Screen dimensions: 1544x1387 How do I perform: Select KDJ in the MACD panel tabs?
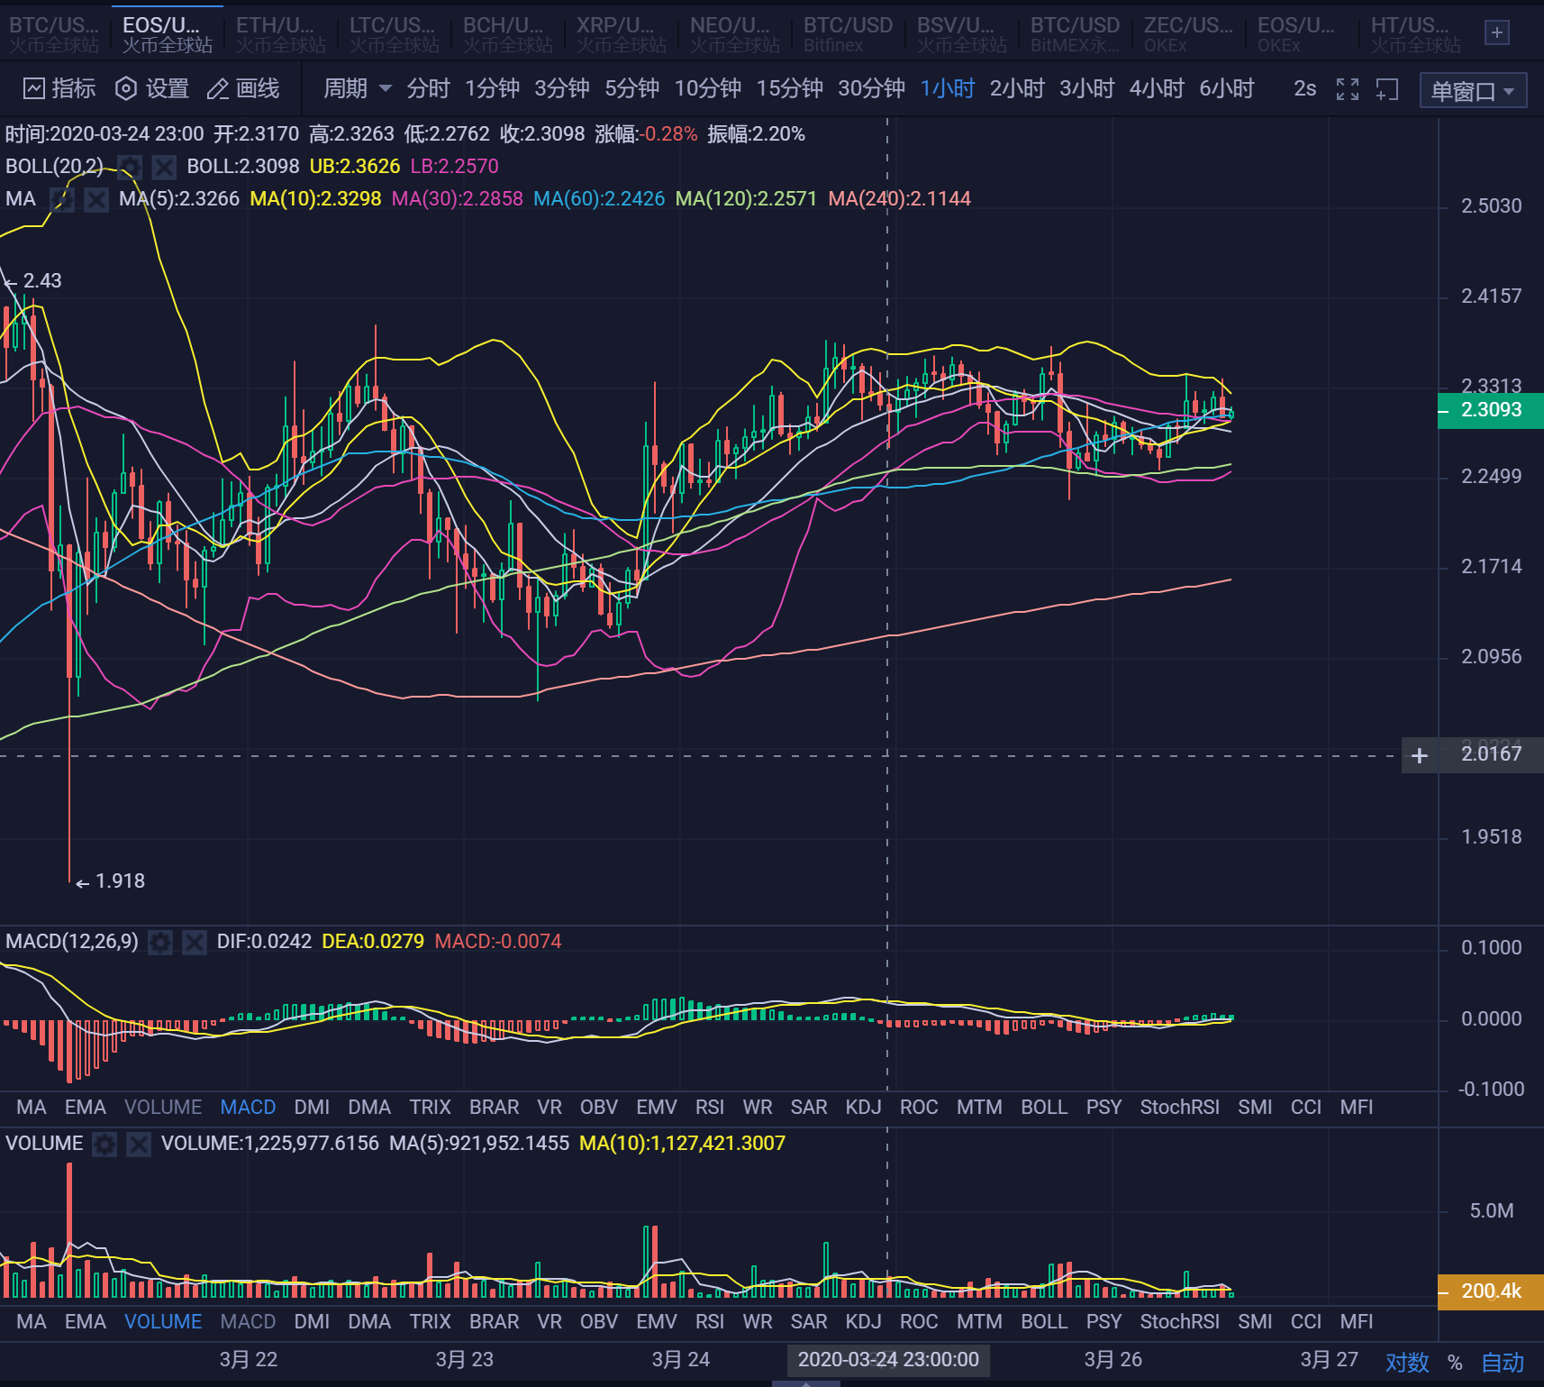(863, 1107)
